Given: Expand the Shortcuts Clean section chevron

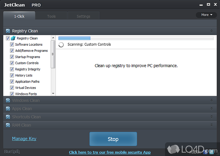Looking at the screenshot, I should 211,117.
